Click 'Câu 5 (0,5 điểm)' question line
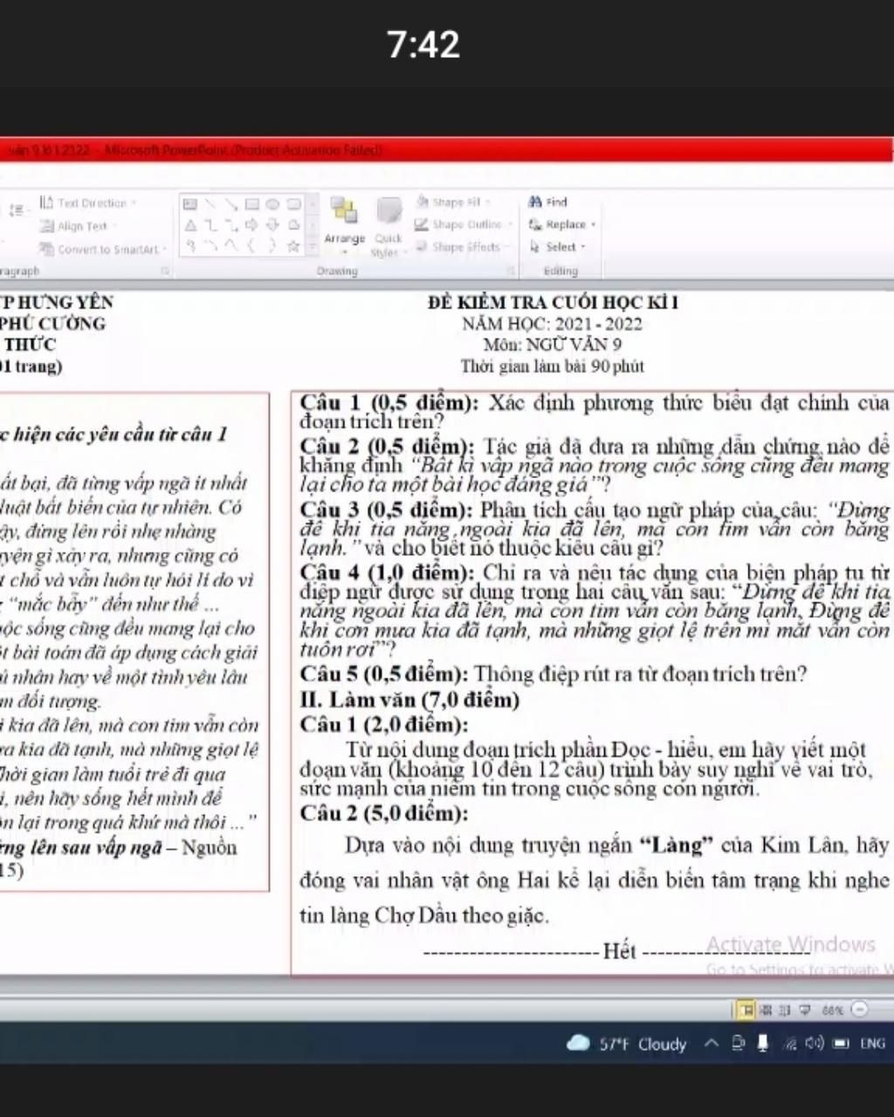The height and width of the screenshot is (1117, 894). 553,674
